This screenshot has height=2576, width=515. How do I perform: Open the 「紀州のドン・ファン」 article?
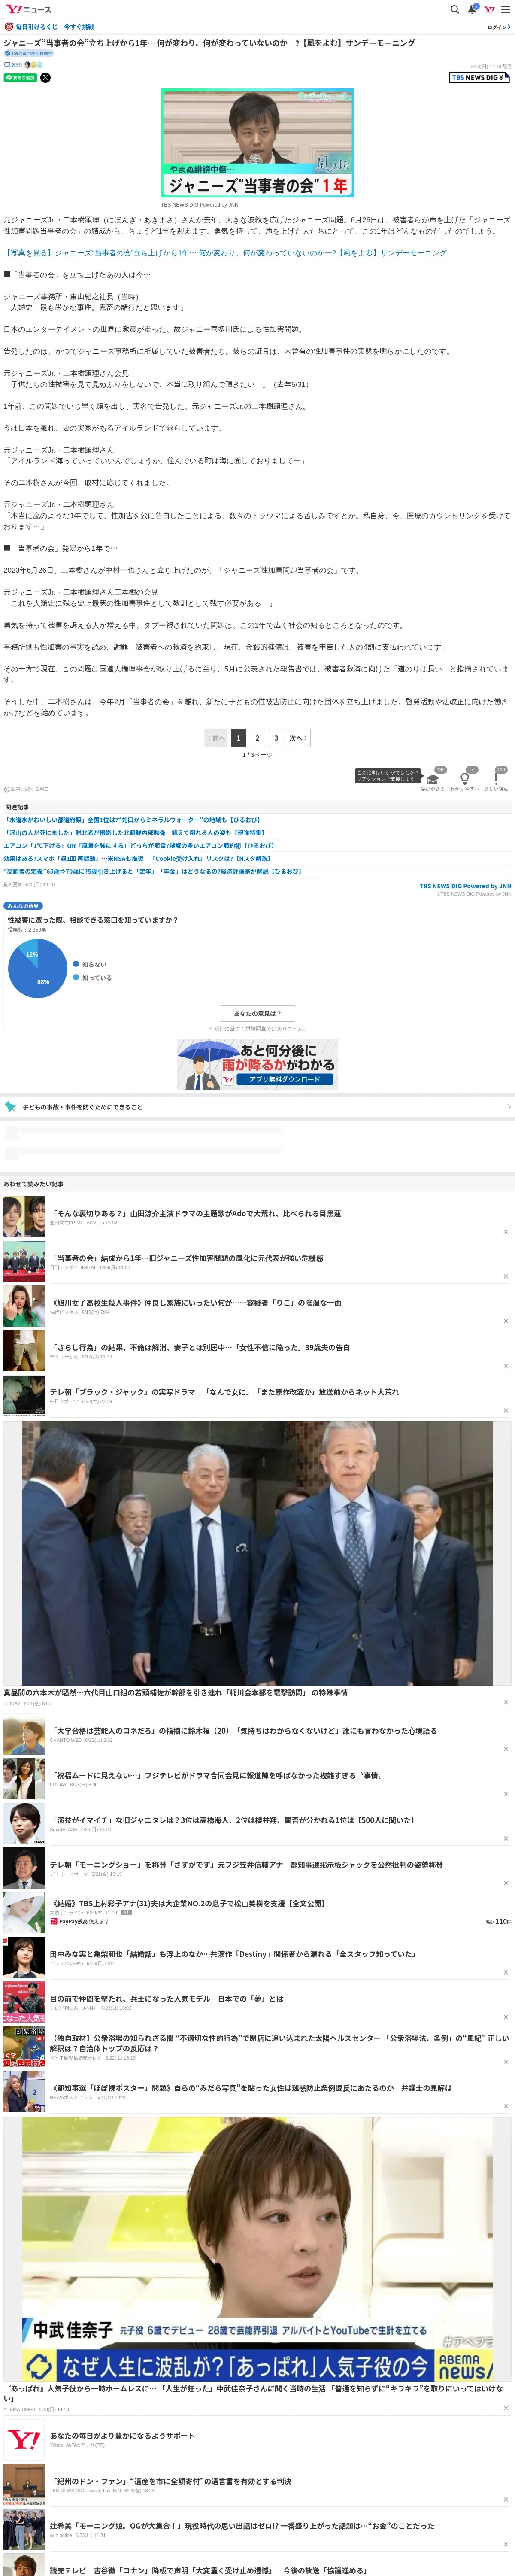click(x=170, y=2481)
